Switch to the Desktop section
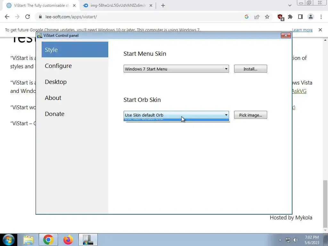 (x=56, y=82)
